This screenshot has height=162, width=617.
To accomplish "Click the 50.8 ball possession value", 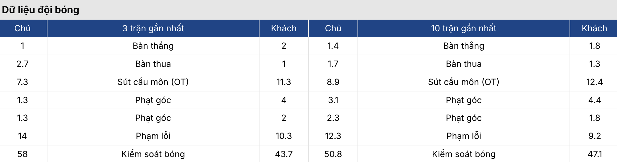I will point(333,154).
